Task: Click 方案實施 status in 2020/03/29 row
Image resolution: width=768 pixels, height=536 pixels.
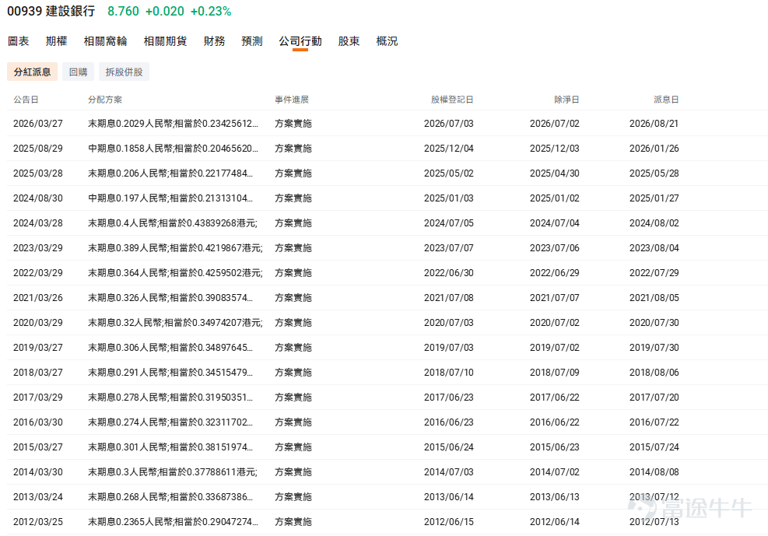Action: (x=293, y=323)
